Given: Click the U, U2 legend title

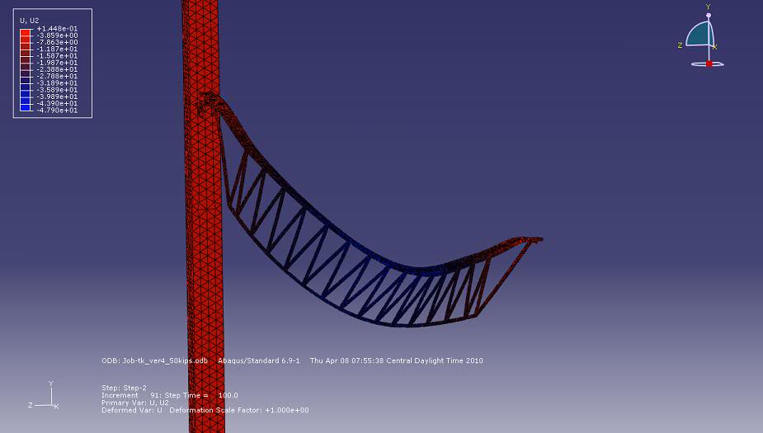Looking at the screenshot, I should point(30,20).
